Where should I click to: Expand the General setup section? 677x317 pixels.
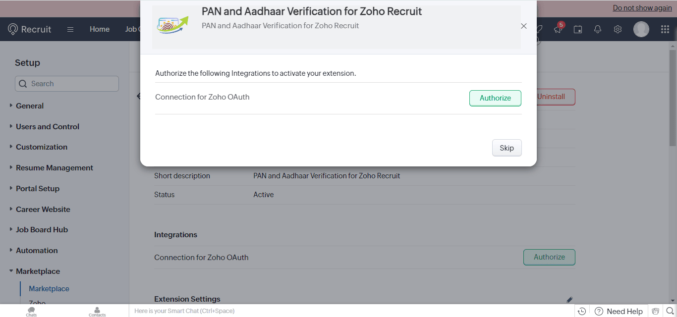(x=30, y=106)
